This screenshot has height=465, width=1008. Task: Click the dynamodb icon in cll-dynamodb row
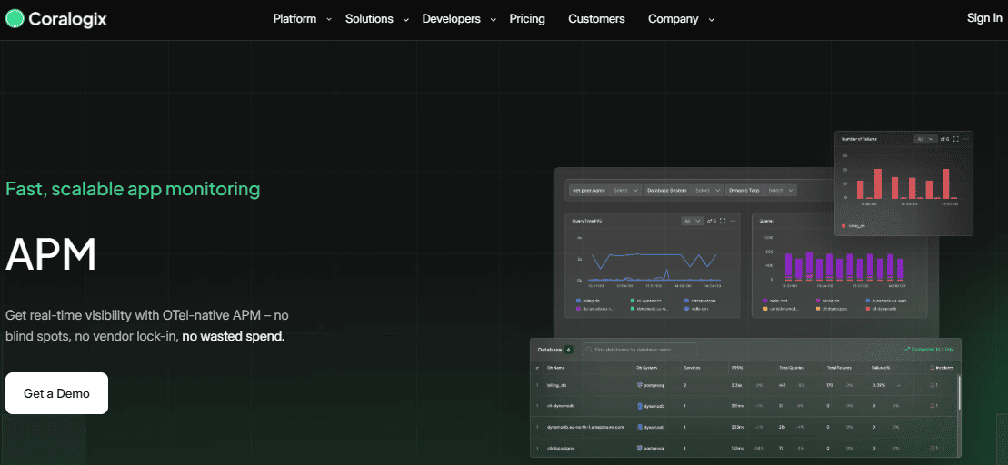tap(640, 406)
